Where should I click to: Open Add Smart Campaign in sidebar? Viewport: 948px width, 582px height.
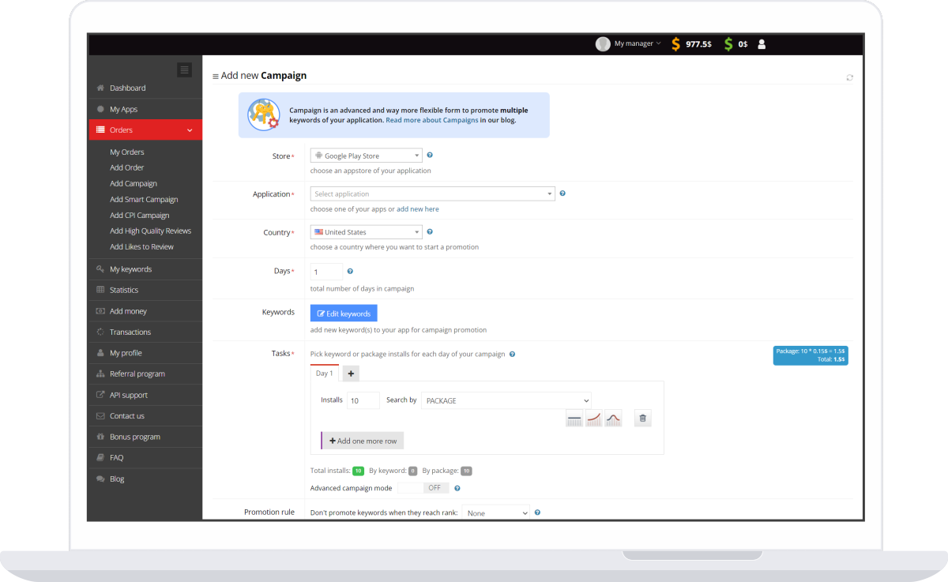point(144,200)
